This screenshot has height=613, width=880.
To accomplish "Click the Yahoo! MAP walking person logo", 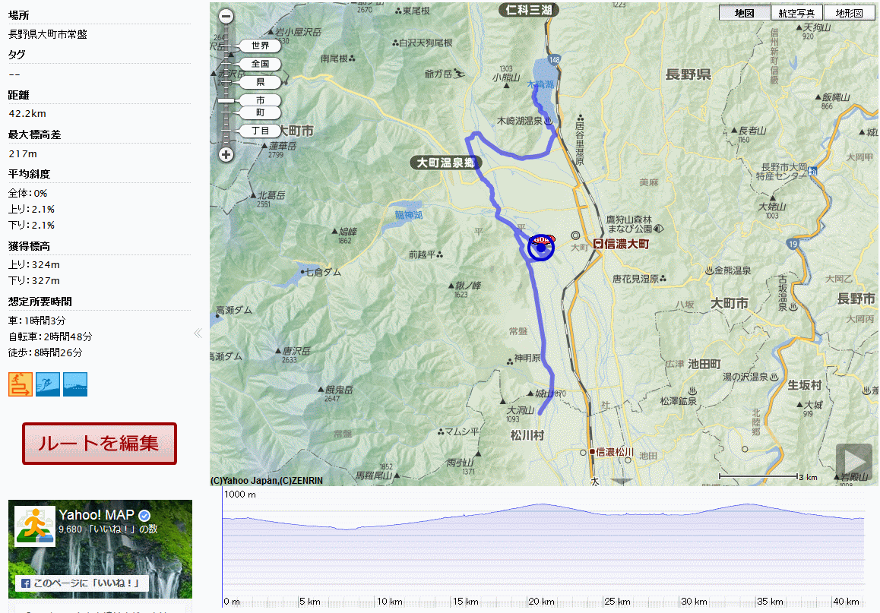I will coord(35,526).
